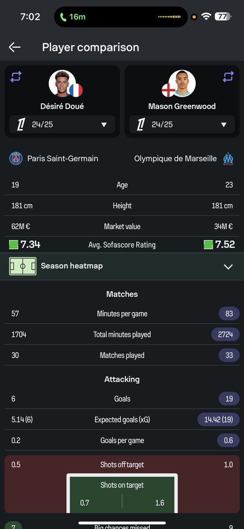The image size is (244, 529).
Task: Swap Désiré Doué using the switch icon
Action: 16,77
